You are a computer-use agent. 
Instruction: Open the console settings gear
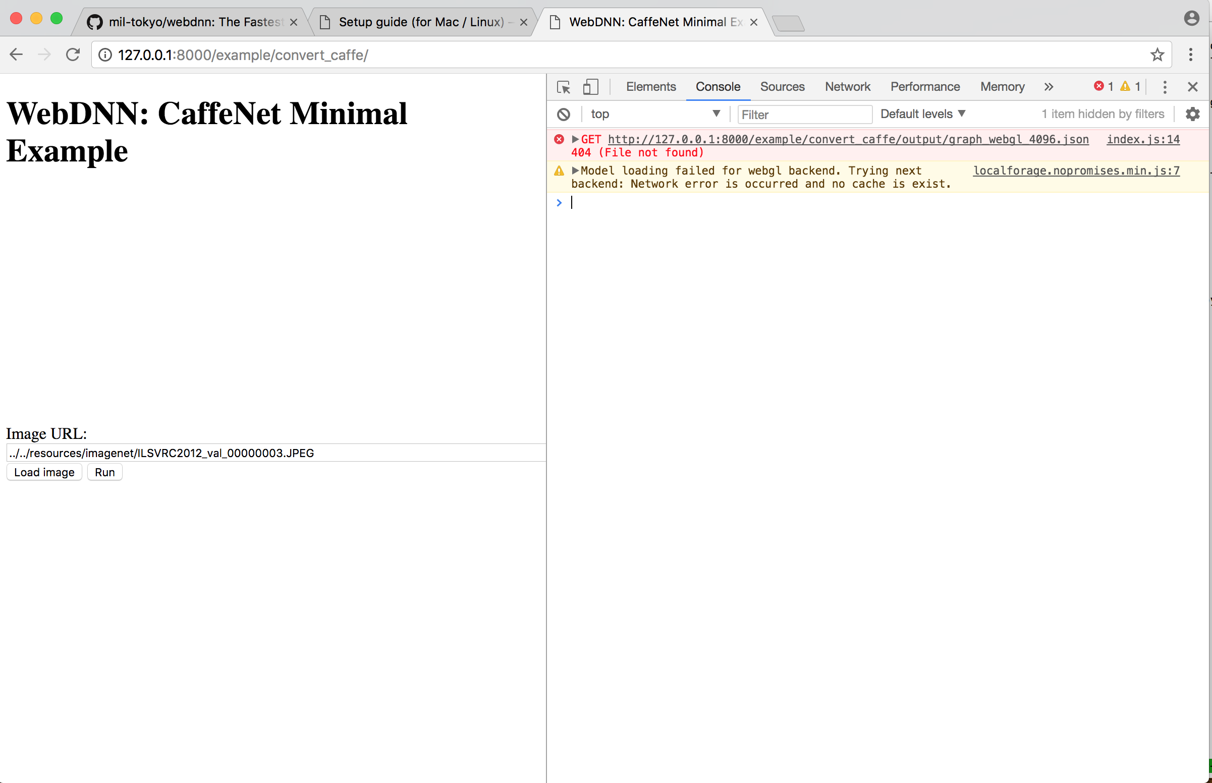[1192, 114]
